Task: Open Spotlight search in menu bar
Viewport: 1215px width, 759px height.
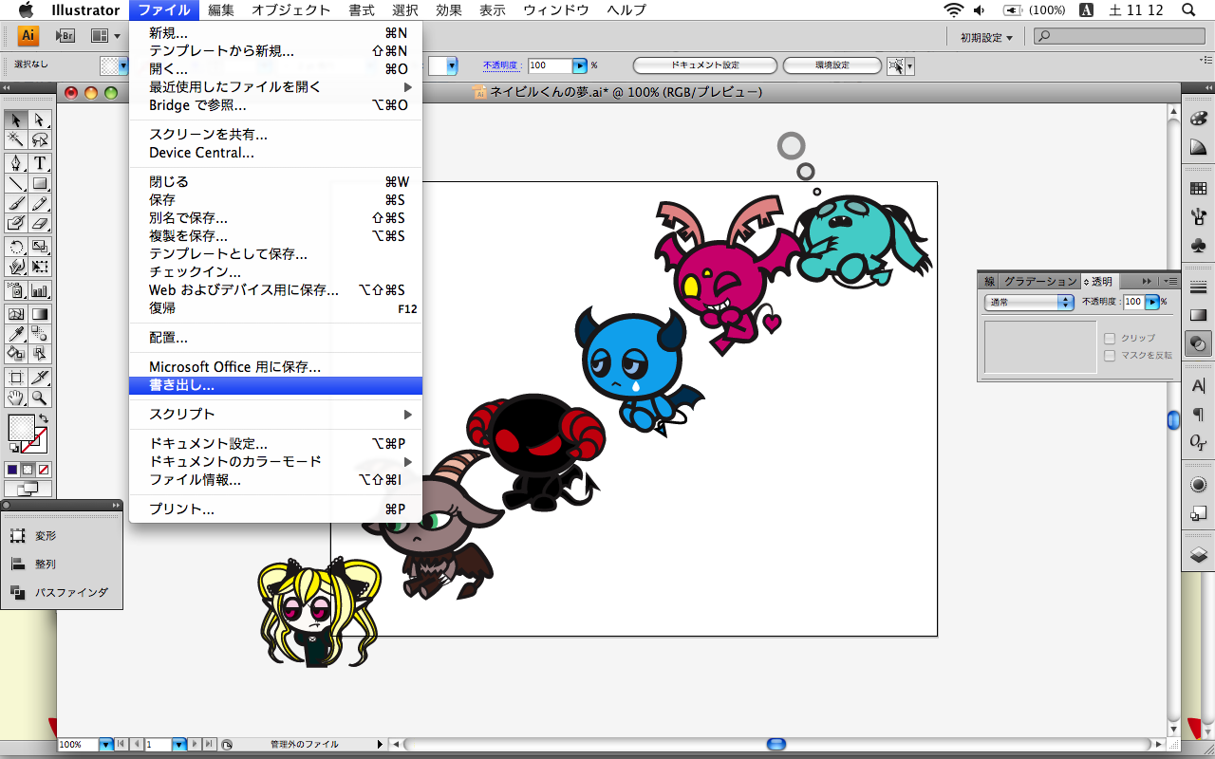Action: coord(1187,10)
